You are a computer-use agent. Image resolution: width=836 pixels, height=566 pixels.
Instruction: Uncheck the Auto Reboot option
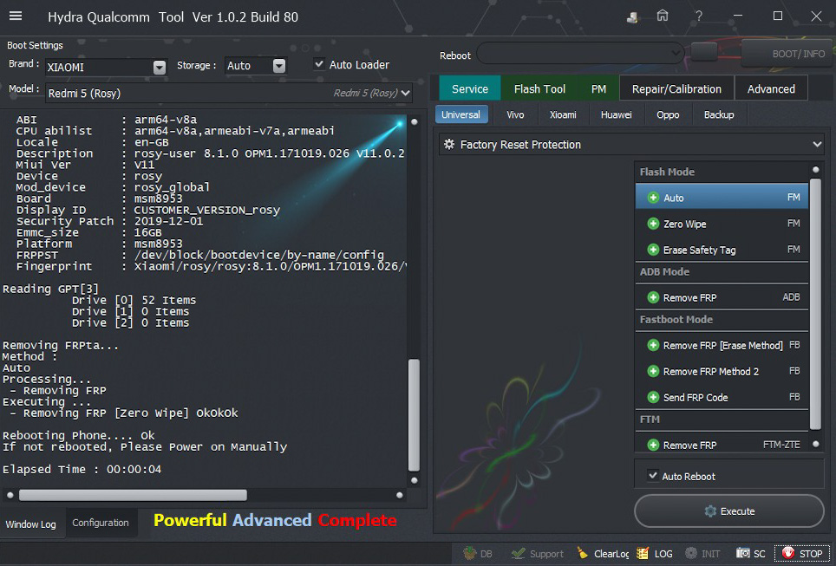coord(653,476)
